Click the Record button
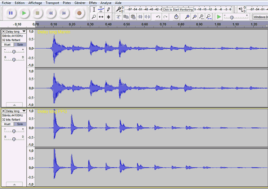 pyautogui.click(x=79, y=13)
